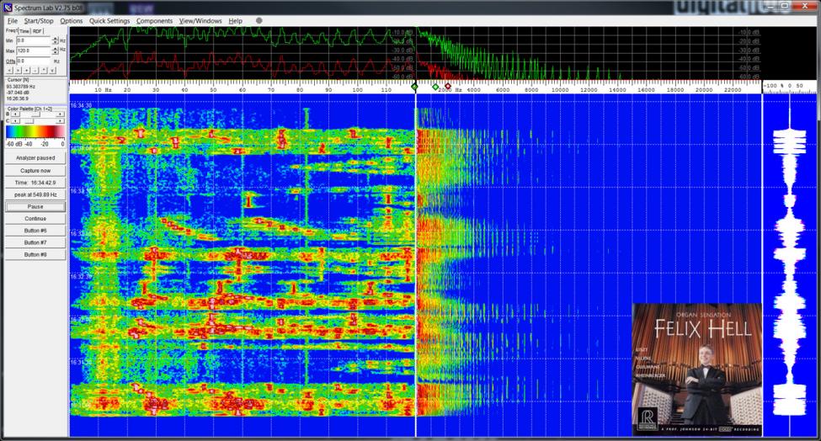Decrement the Max frequency spinner

[56, 53]
